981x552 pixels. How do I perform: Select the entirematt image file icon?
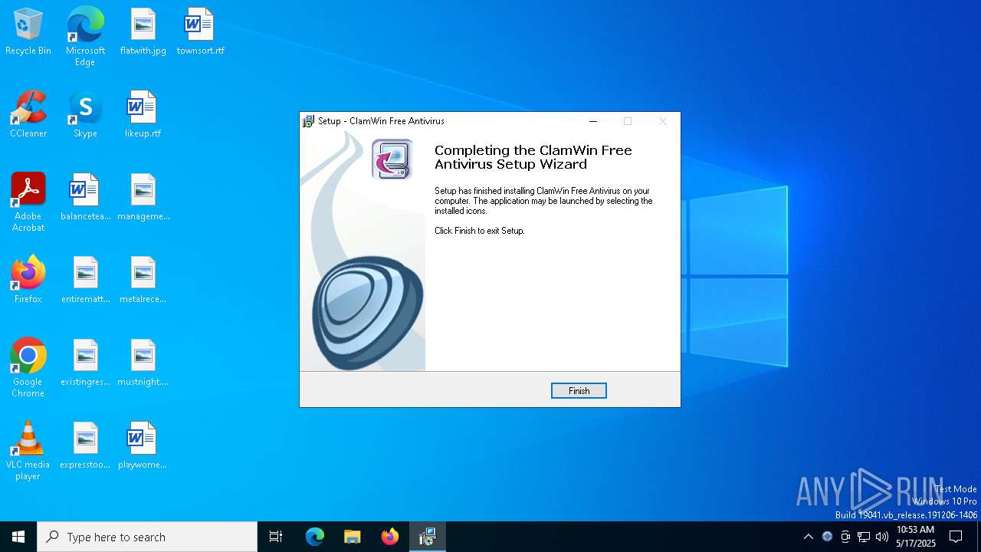[85, 281]
